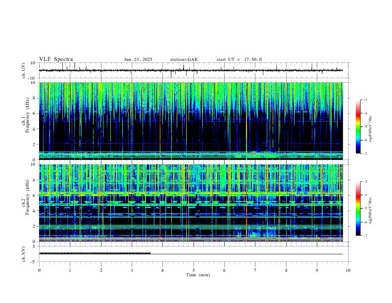Click the '4' kHz tick on ch.2 spectrogram
This screenshot has width=392, height=303.
tap(34, 211)
